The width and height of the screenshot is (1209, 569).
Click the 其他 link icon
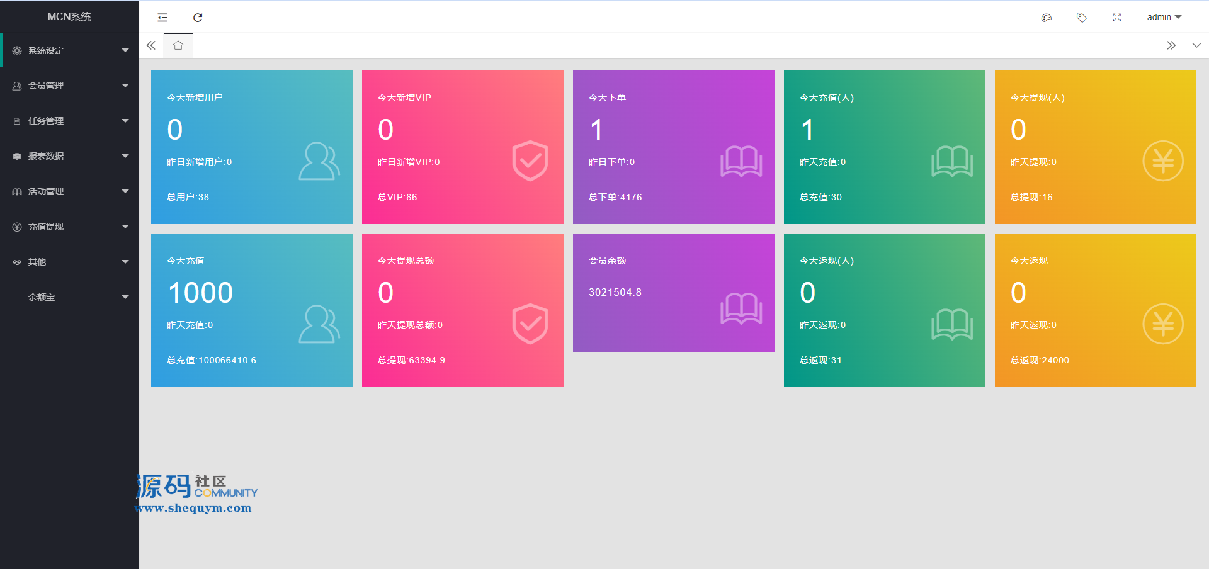click(x=17, y=262)
